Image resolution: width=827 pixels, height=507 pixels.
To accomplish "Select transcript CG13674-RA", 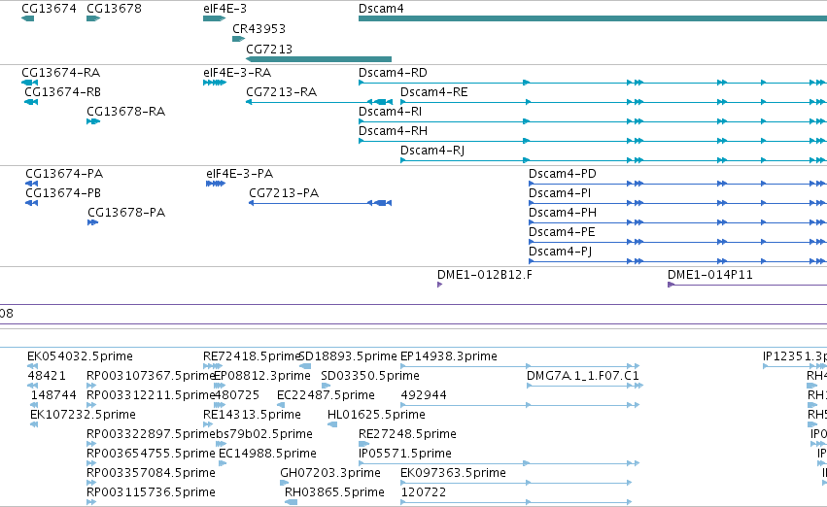I will pyautogui.click(x=60, y=72).
